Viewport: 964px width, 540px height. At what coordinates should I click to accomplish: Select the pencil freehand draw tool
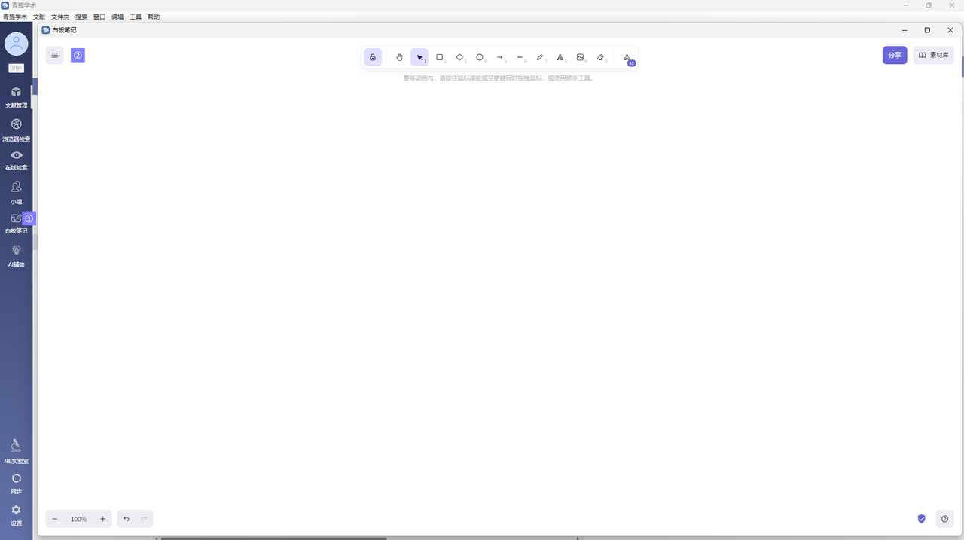point(540,57)
